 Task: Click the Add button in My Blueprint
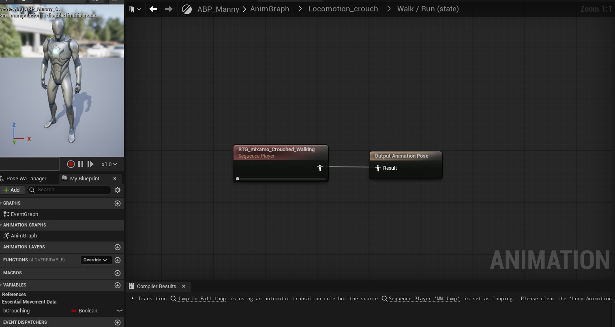click(12, 190)
